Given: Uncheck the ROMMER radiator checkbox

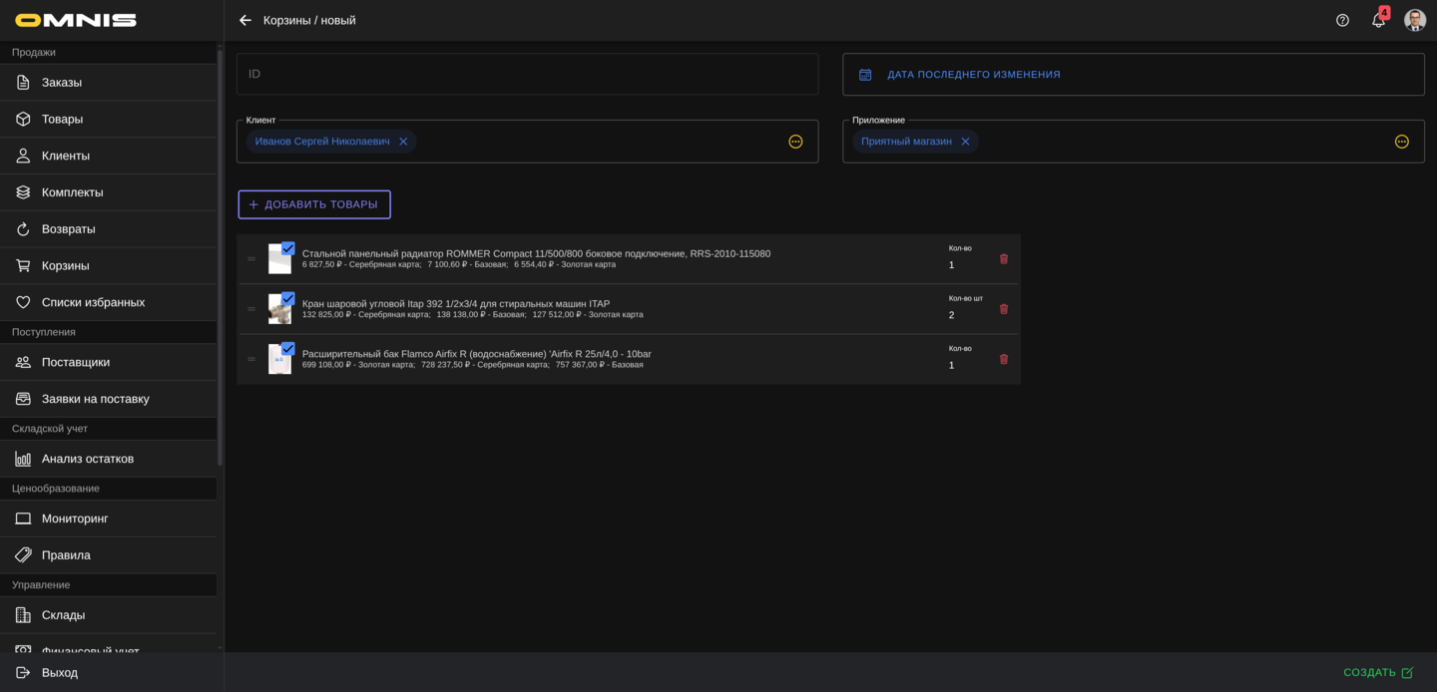Looking at the screenshot, I should tap(287, 248).
